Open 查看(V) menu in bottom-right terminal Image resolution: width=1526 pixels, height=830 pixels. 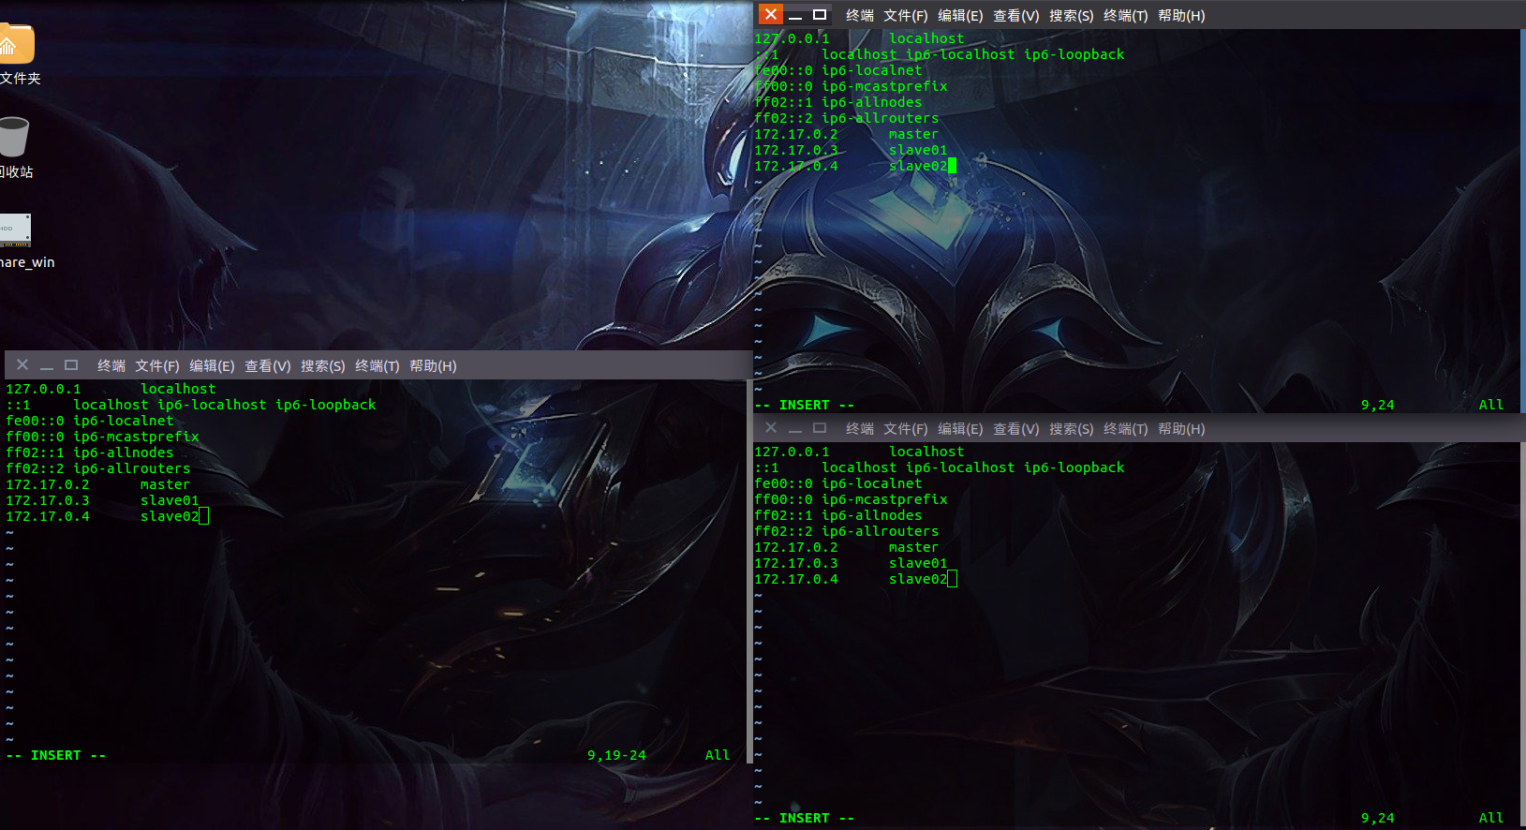point(1015,429)
